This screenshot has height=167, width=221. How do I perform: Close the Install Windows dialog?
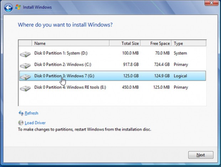click(x=211, y=3)
